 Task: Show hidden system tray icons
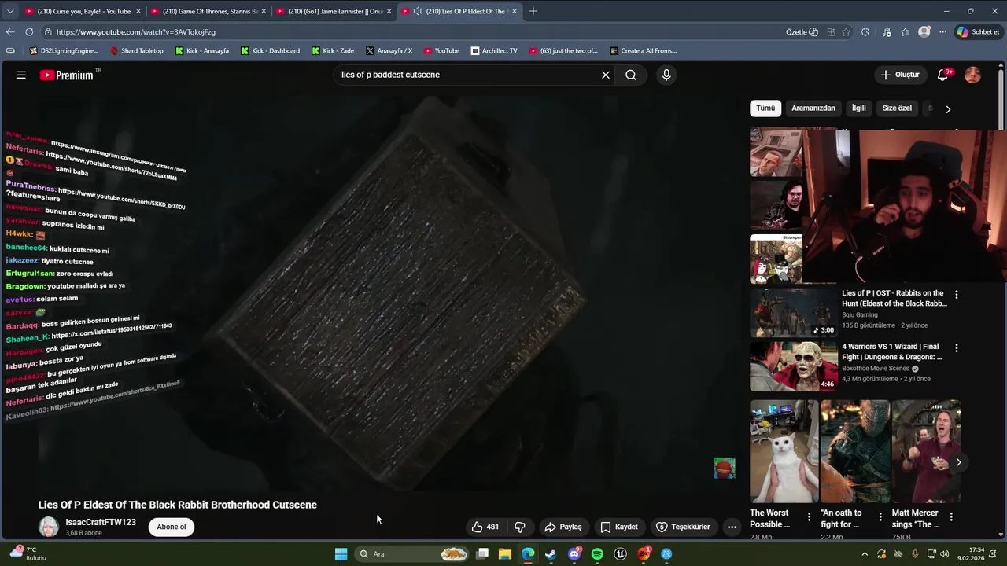(865, 554)
